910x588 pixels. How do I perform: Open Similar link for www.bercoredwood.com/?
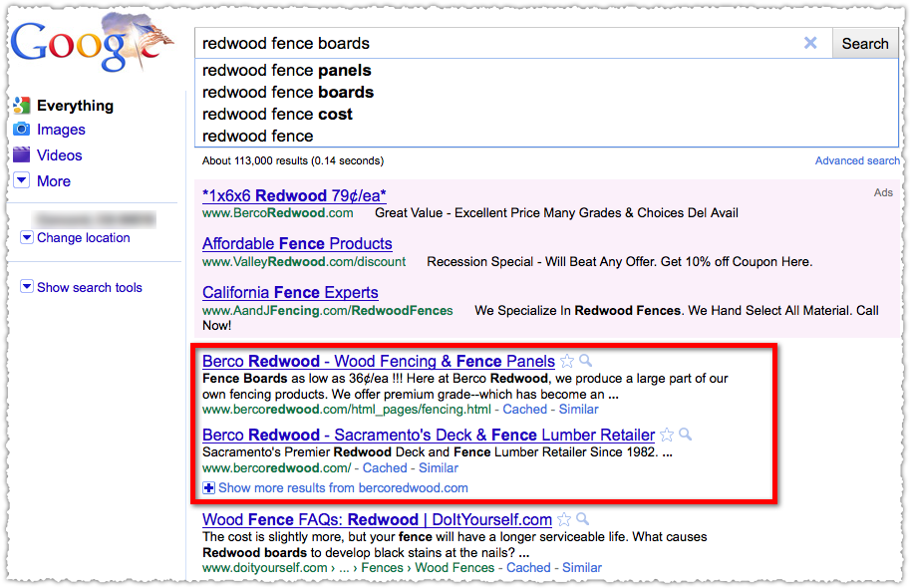(439, 467)
